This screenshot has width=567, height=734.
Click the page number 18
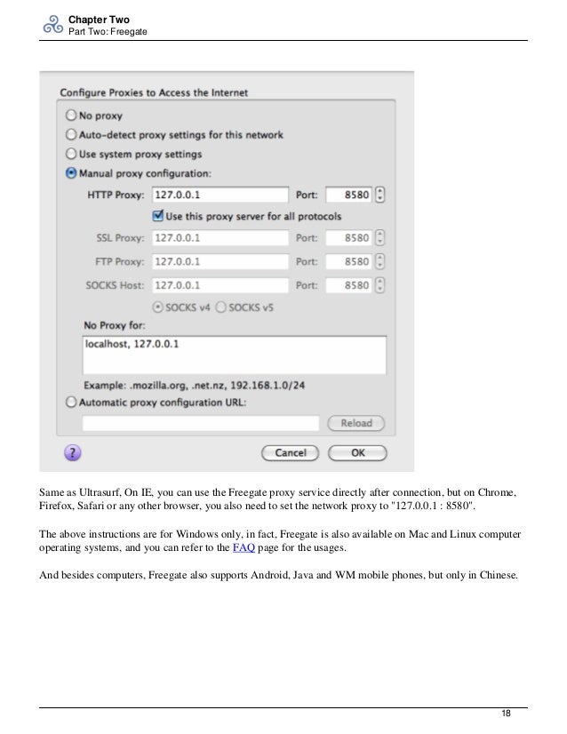coord(507,714)
